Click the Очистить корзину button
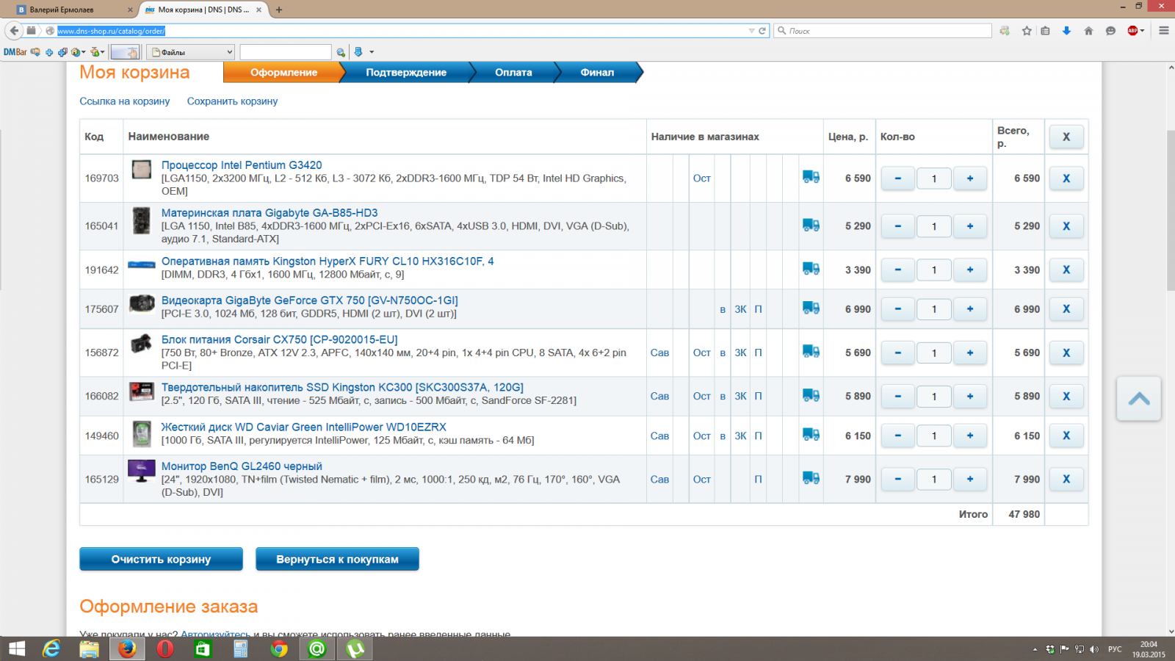 point(161,559)
